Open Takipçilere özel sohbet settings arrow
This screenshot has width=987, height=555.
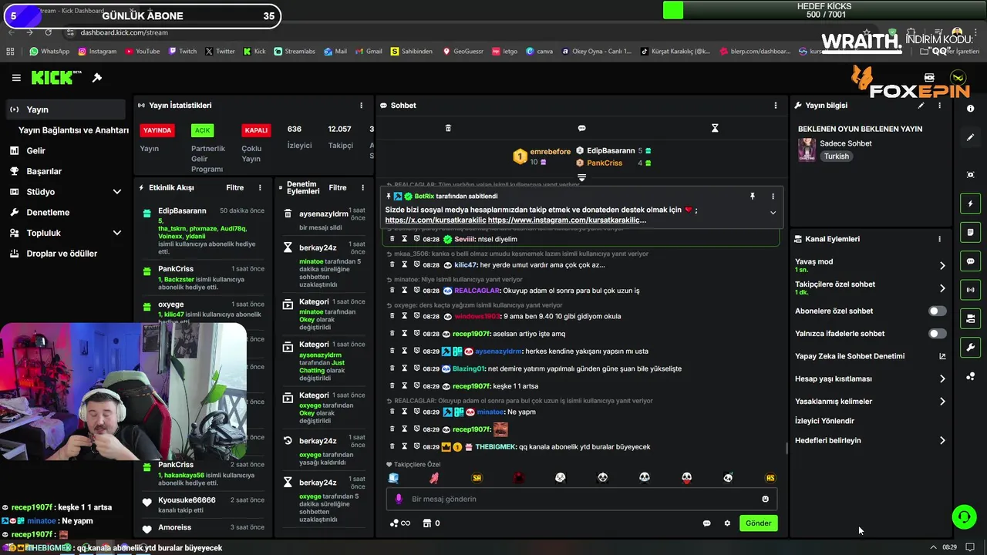click(x=942, y=288)
